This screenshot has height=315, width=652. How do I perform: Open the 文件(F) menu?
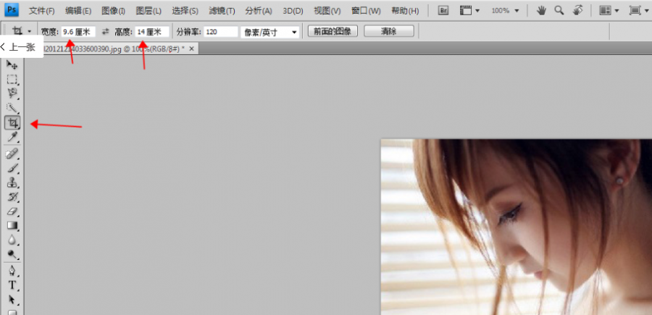click(42, 11)
